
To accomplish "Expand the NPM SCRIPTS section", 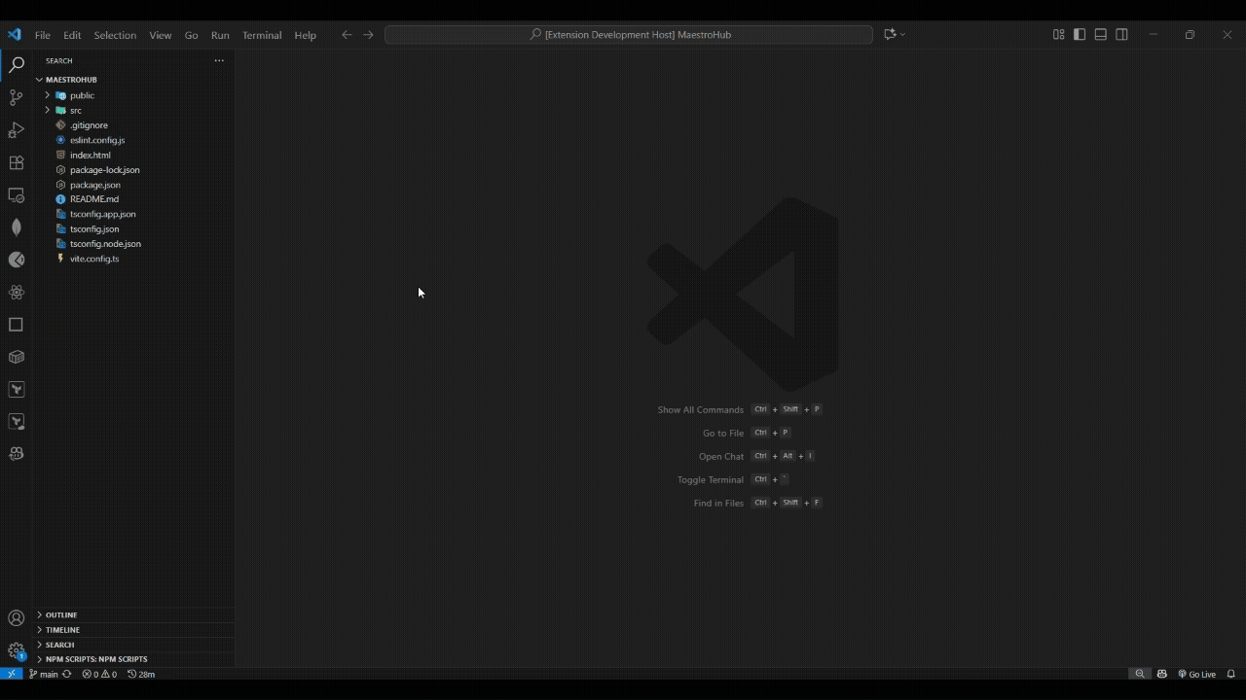I will point(95,659).
